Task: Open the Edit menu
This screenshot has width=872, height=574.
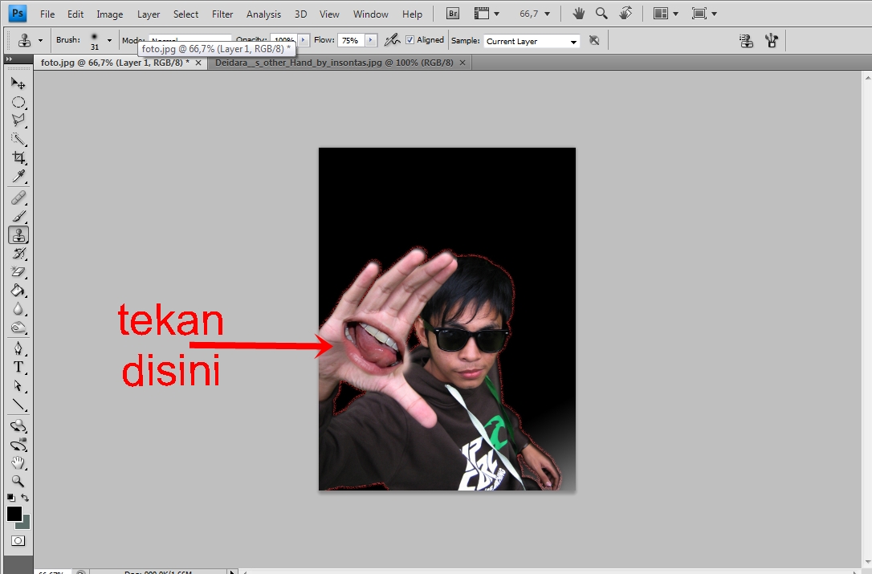Action: pyautogui.click(x=75, y=14)
